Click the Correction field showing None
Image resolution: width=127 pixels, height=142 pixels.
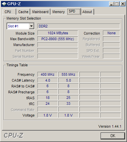(111, 33)
